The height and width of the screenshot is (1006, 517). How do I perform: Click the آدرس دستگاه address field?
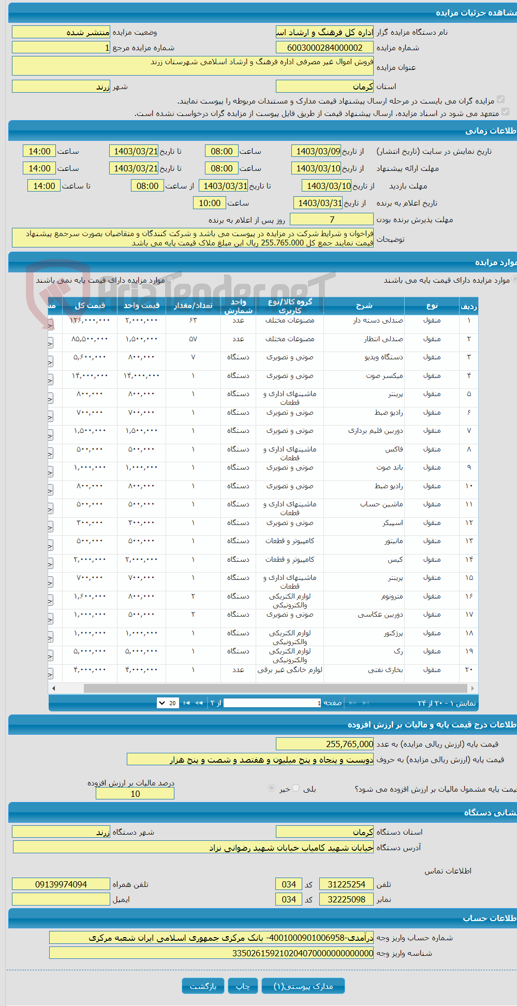(x=193, y=847)
